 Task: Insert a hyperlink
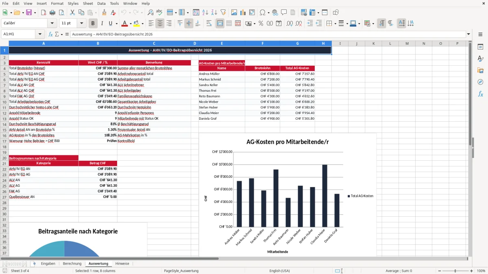click(x=275, y=13)
